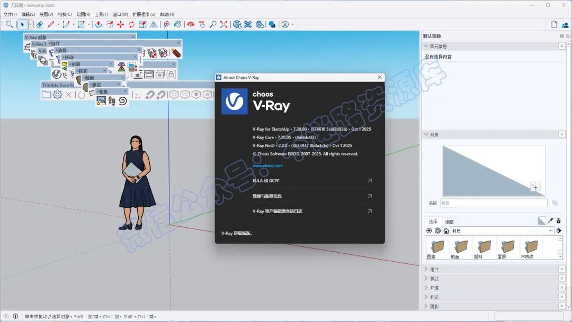
Task: Open the www.chaos.com link
Action: 267,165
